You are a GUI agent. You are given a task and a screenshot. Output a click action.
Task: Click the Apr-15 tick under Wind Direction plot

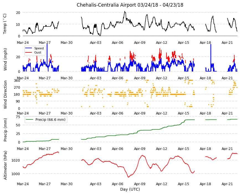(183, 113)
